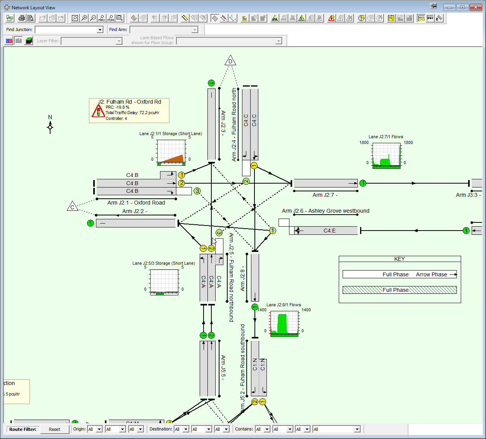
Task: Click the clock with star add icon
Action: [x=361, y=18]
